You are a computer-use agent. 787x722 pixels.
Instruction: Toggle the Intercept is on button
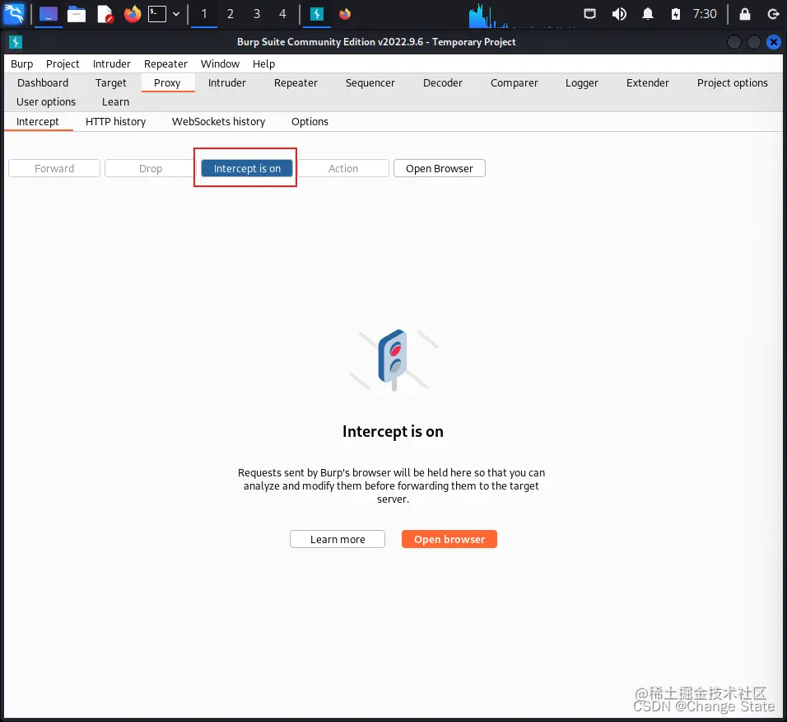[247, 168]
